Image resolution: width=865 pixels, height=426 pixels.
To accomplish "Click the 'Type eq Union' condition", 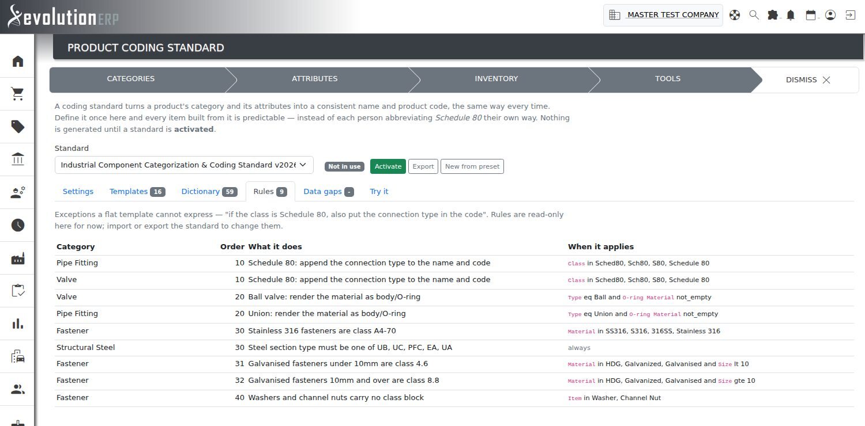I will (x=590, y=314).
